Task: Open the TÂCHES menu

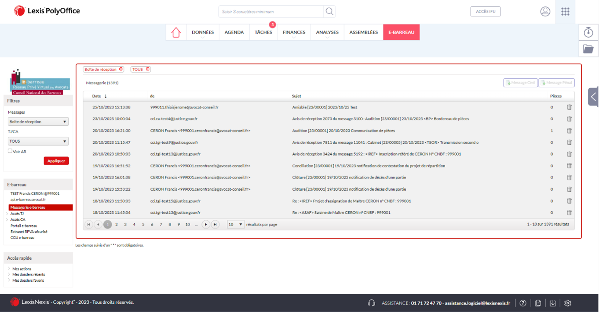Action: pyautogui.click(x=263, y=32)
